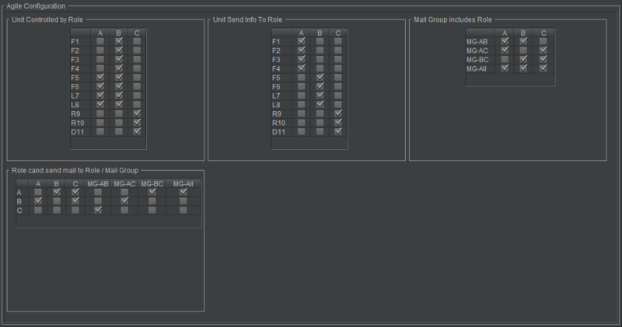Viewport: 622px width, 327px height.
Task: Click column header A in Unit Controlled by Role
Action: click(100, 33)
